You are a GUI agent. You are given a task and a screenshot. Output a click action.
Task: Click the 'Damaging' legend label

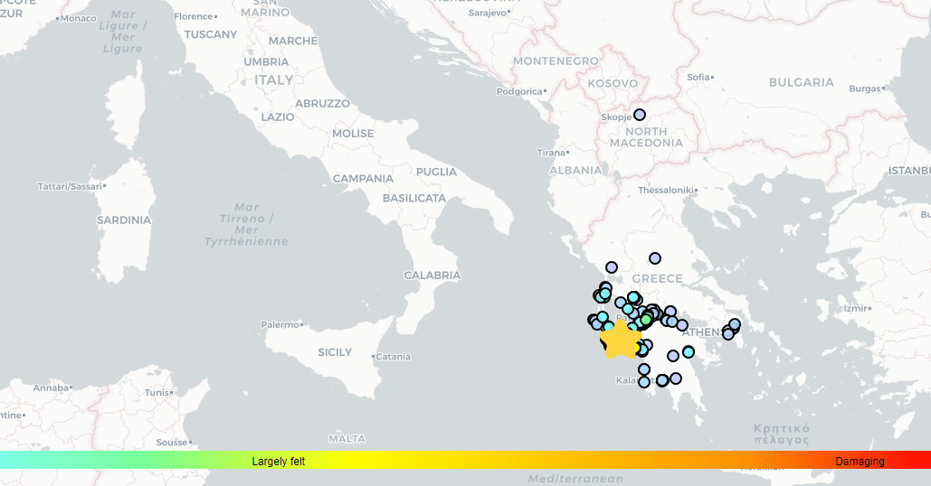[x=860, y=462]
